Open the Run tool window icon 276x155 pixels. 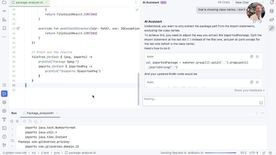(4, 94)
